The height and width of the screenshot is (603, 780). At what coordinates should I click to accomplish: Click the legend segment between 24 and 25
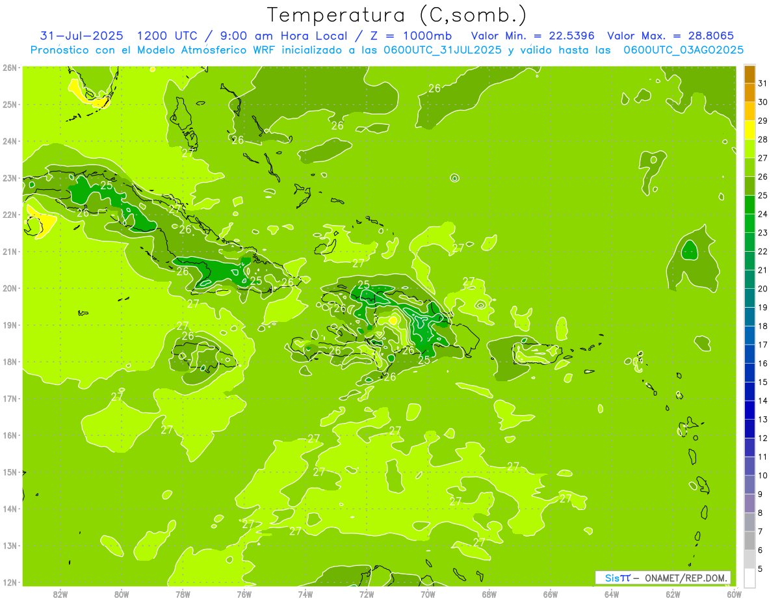[x=749, y=205]
